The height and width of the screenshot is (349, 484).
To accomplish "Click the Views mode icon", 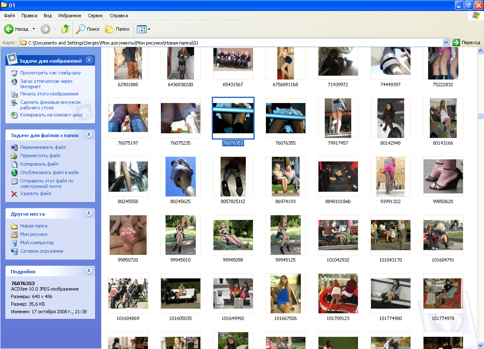I will [141, 29].
